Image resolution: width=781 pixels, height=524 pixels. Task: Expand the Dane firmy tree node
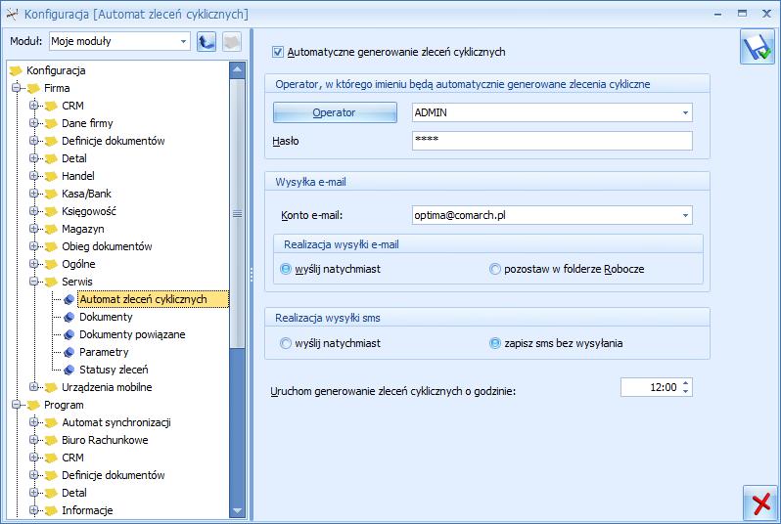point(33,123)
